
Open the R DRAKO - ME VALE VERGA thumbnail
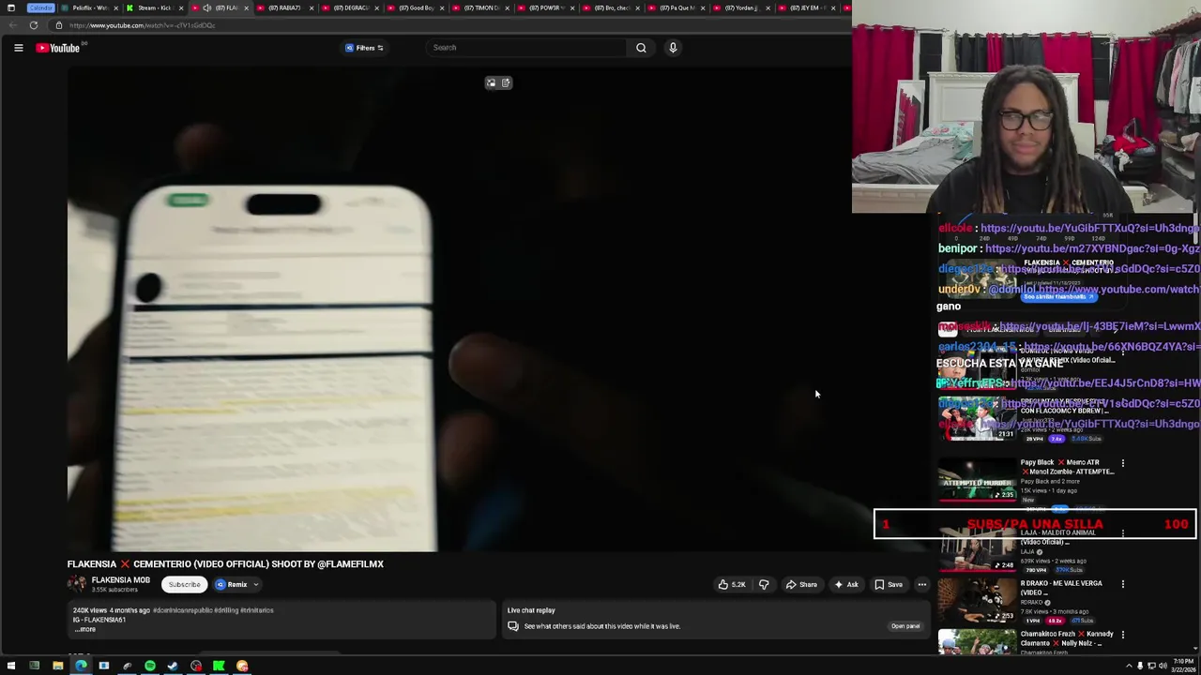point(977,601)
